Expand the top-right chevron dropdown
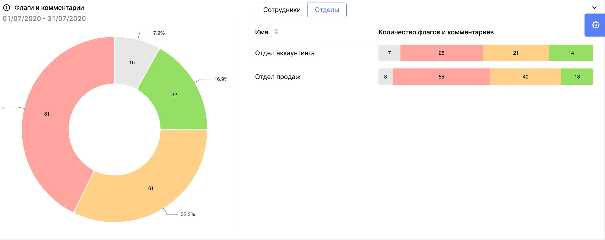This screenshot has height=240, width=605. click(594, 8)
